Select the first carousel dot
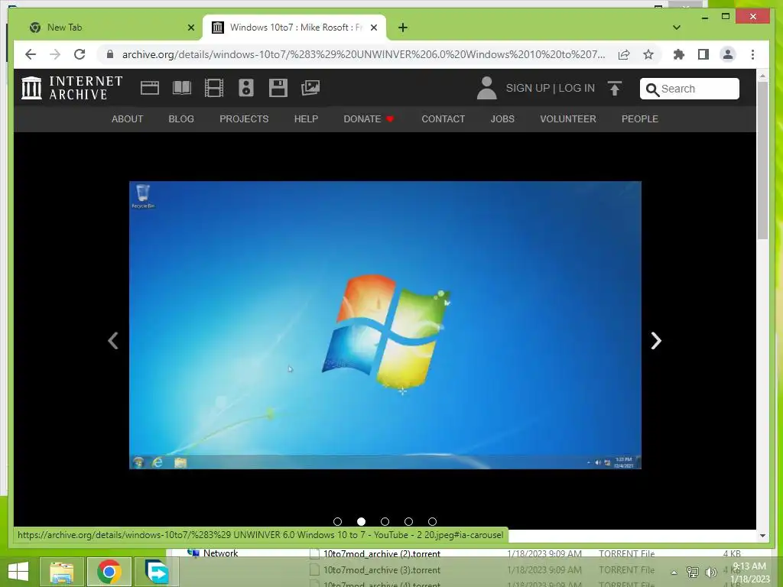The height and width of the screenshot is (587, 783). click(337, 521)
